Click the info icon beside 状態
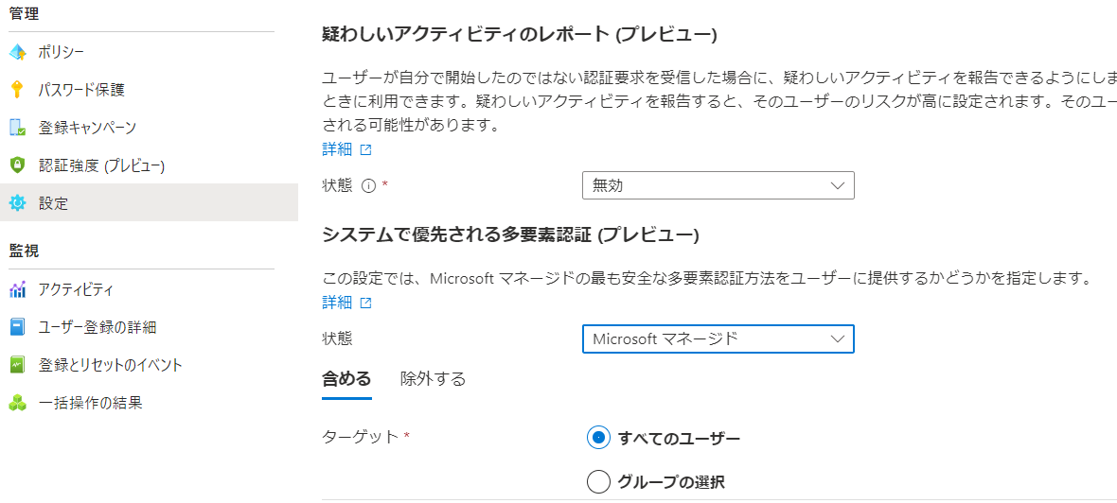Screen dimensions: 1117x503 [x=368, y=185]
